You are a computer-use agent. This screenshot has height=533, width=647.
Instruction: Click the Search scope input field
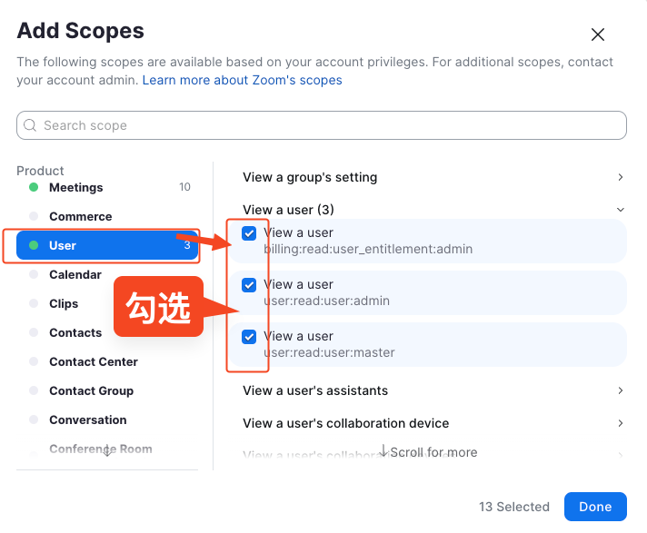point(327,125)
